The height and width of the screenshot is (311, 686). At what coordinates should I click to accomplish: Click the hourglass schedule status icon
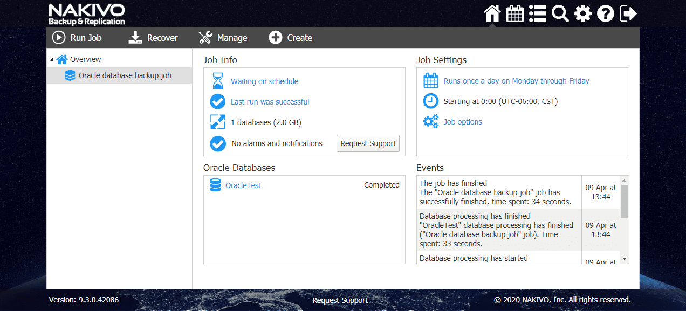tap(217, 81)
